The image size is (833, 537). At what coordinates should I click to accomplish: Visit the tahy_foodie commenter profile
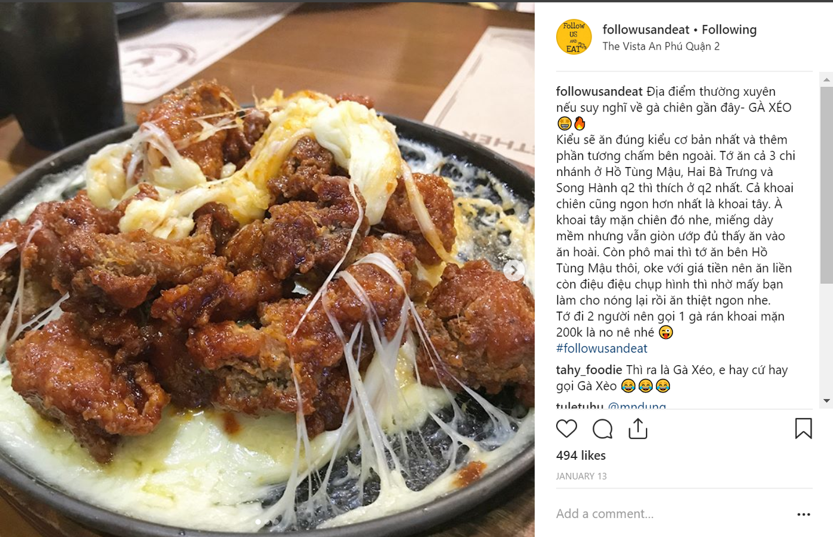[x=589, y=370]
